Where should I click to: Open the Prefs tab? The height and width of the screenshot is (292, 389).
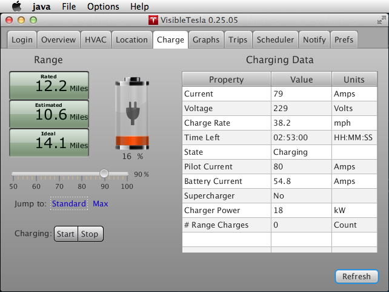click(344, 39)
